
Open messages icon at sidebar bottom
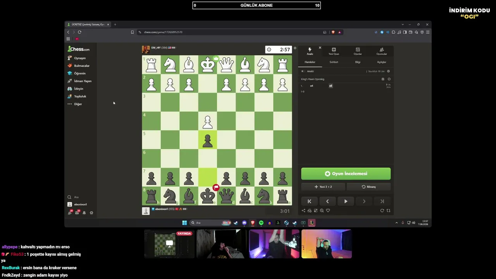coord(77,212)
